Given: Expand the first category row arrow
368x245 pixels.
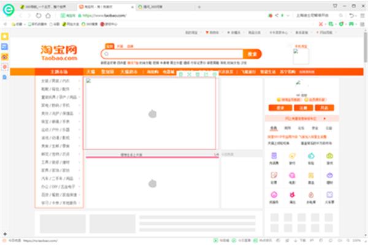Looking at the screenshot, I should click(x=79, y=81).
